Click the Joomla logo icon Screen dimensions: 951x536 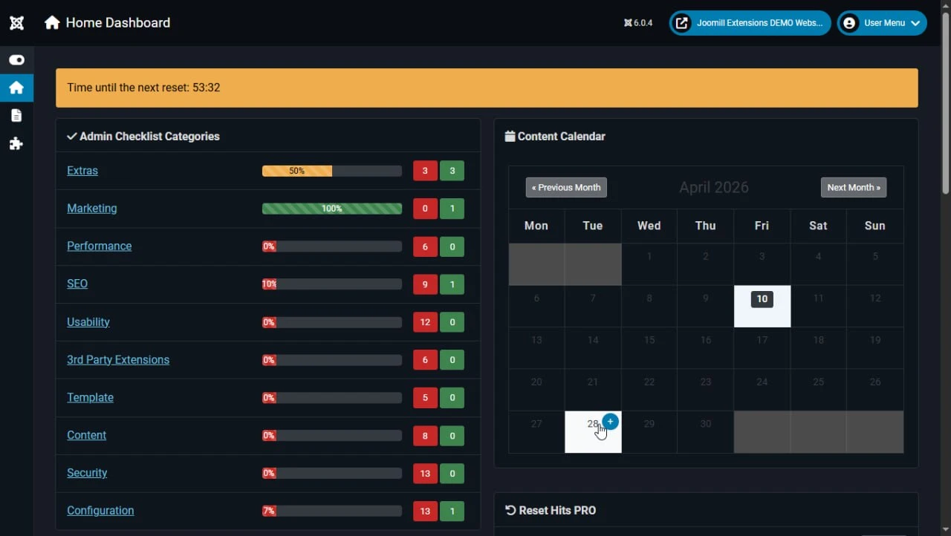pyautogui.click(x=17, y=23)
